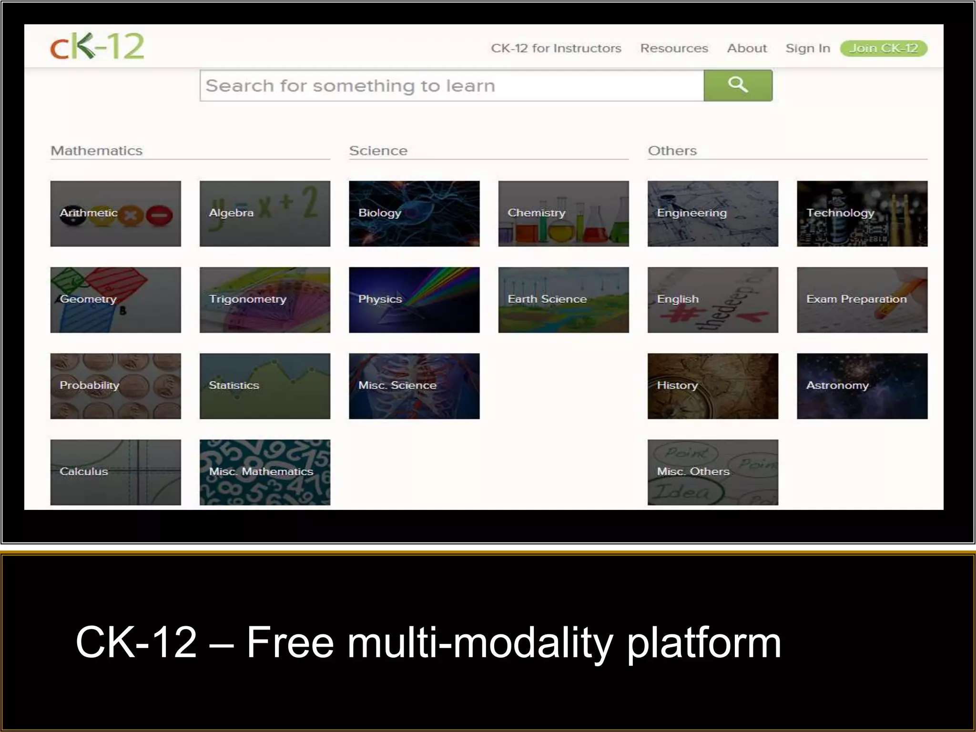This screenshot has width=976, height=732.
Task: Open the English subject tile
Action: pyautogui.click(x=713, y=300)
